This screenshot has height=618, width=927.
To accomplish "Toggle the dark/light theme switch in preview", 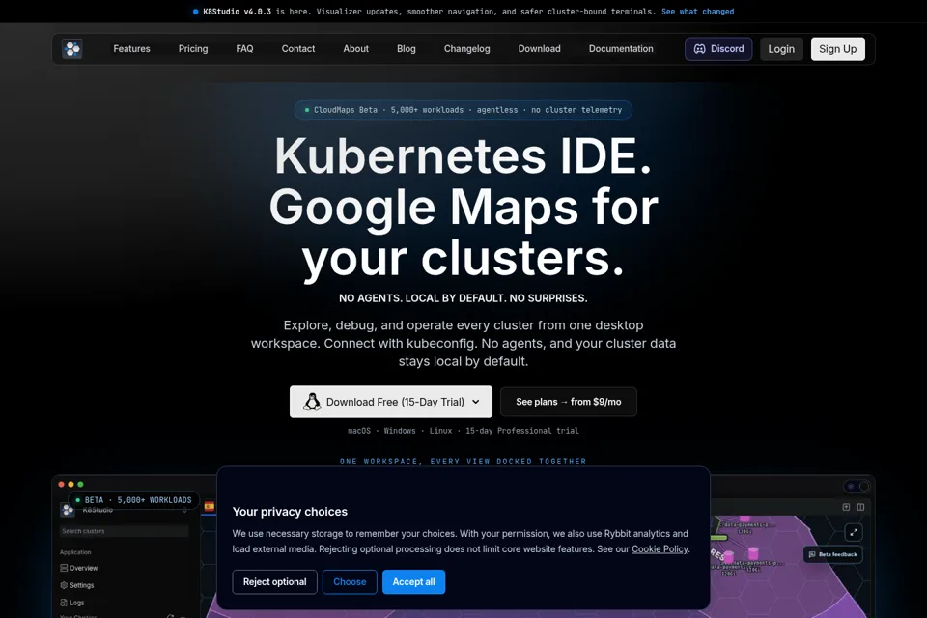I will click(x=857, y=486).
